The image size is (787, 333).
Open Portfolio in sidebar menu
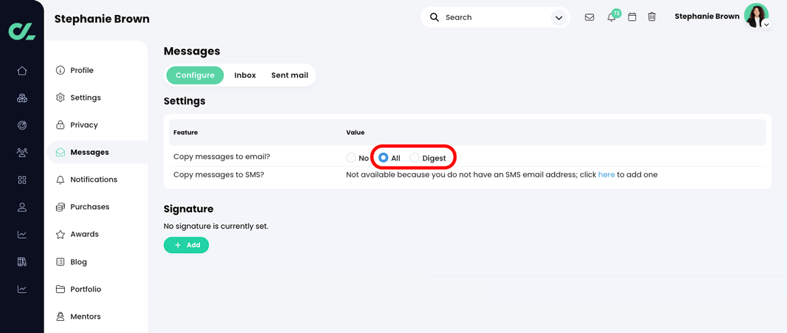coord(86,289)
